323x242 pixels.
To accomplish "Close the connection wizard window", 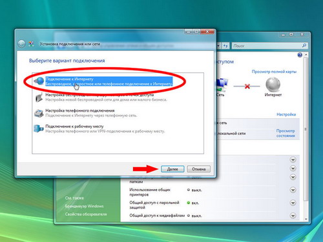I will pos(207,32).
